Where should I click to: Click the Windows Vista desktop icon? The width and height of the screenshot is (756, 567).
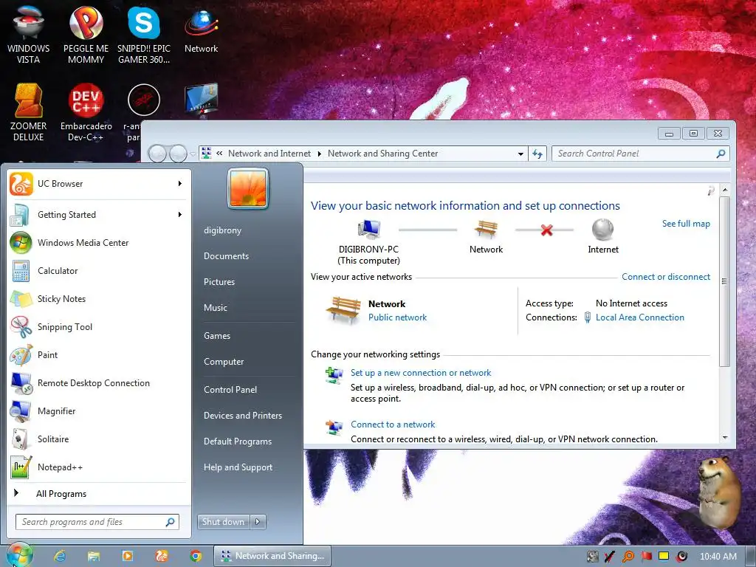click(x=29, y=35)
